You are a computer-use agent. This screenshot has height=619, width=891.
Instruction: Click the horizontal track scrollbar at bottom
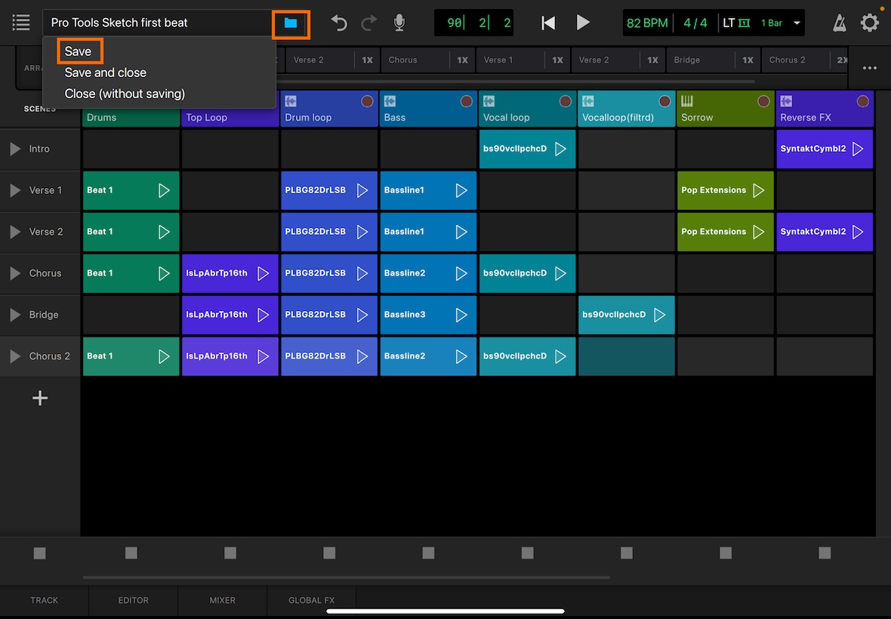tap(346, 577)
